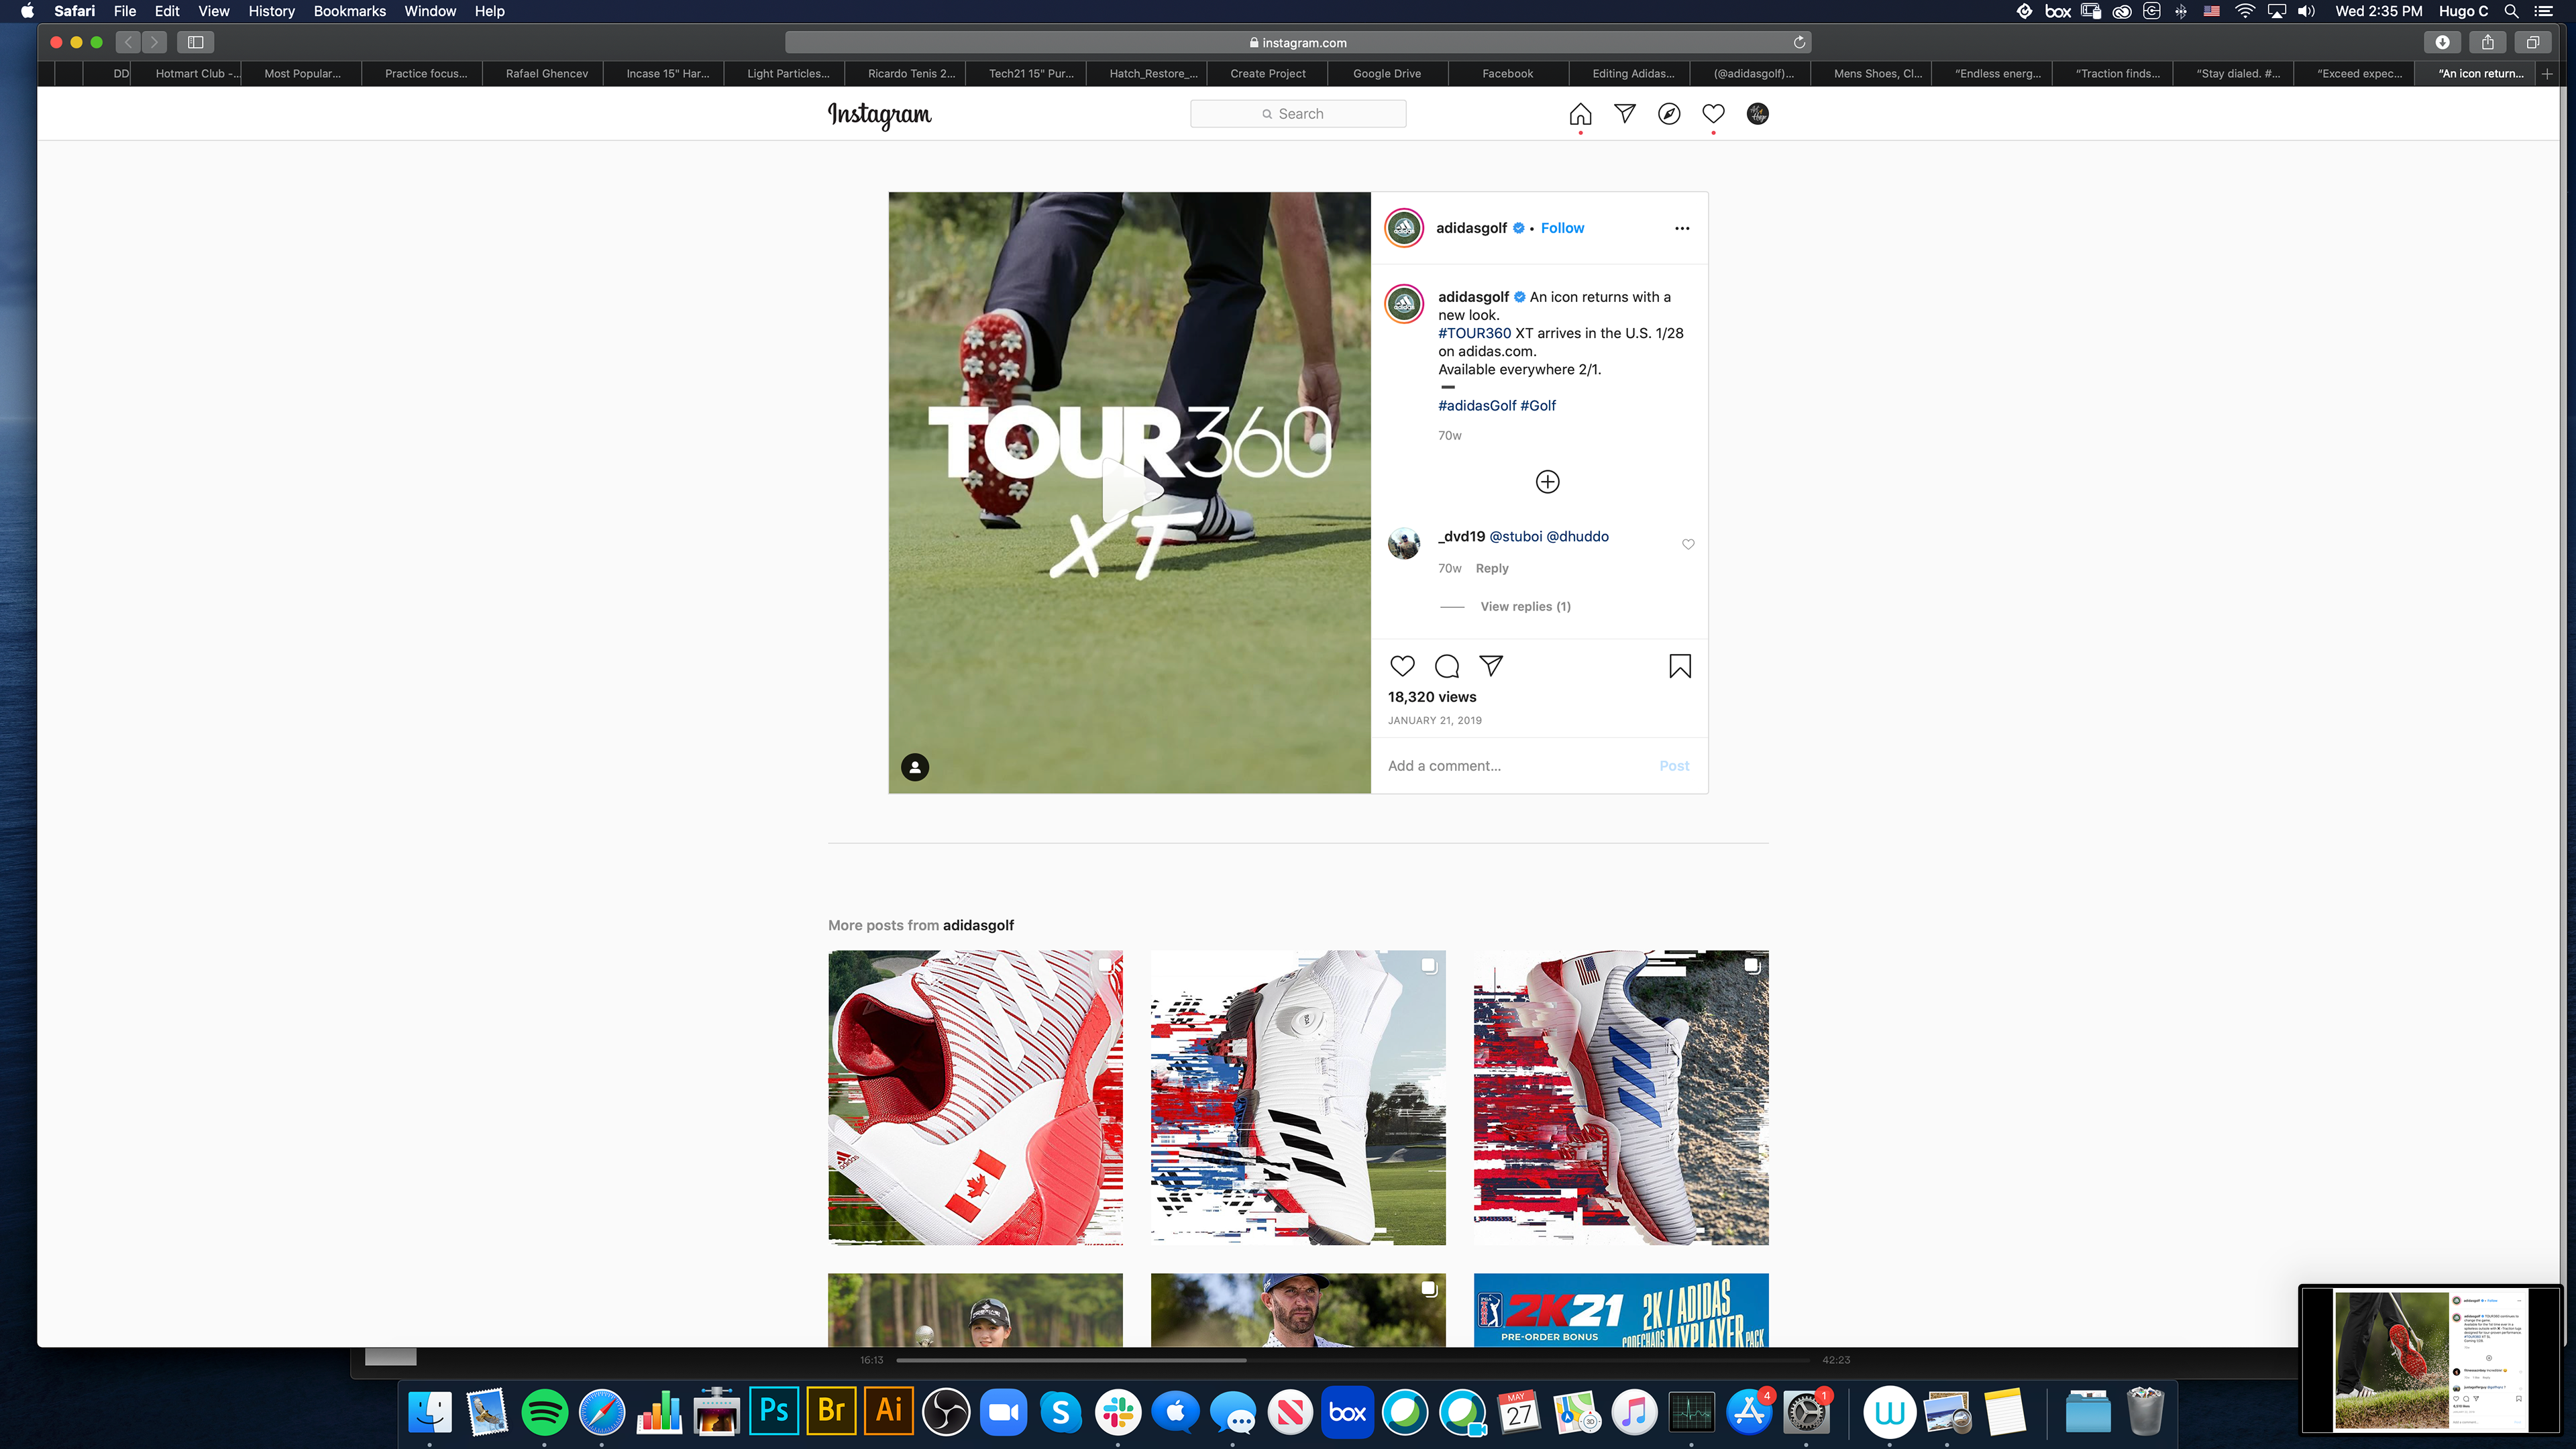
Task: Click the Add a comment field
Action: click(x=1515, y=766)
